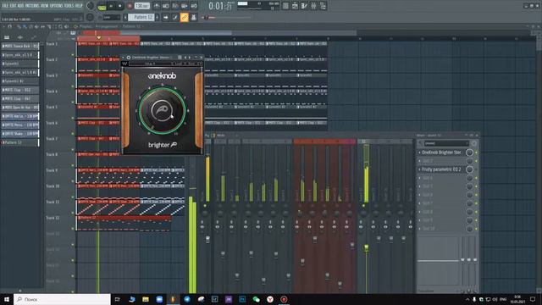Open the Channel rack icon in toolbar
This screenshot has height=305, width=542.
coord(304,6)
